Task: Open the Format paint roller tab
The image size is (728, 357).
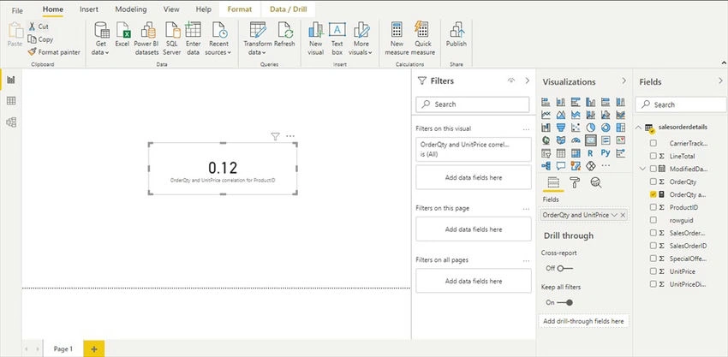Action: point(575,182)
